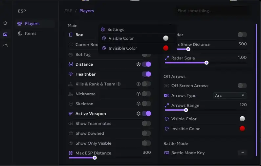
Task: Open Battle Mode Key binding button
Action: pyautogui.click(x=242, y=153)
